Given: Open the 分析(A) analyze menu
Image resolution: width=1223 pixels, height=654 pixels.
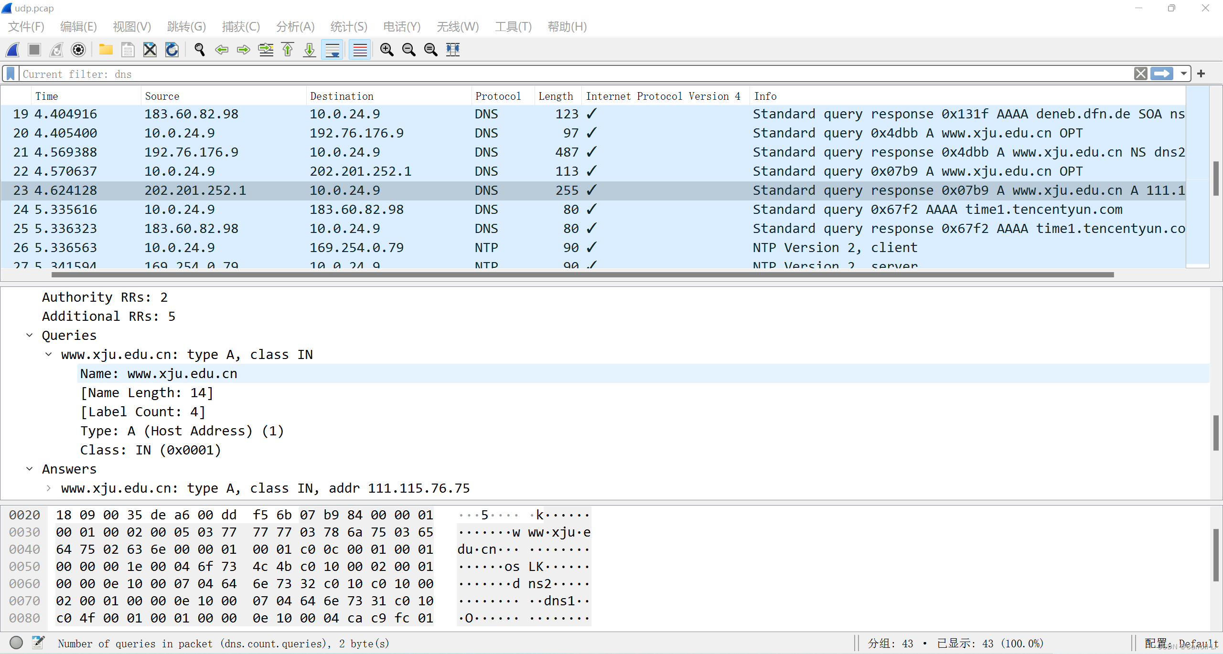Looking at the screenshot, I should (295, 27).
